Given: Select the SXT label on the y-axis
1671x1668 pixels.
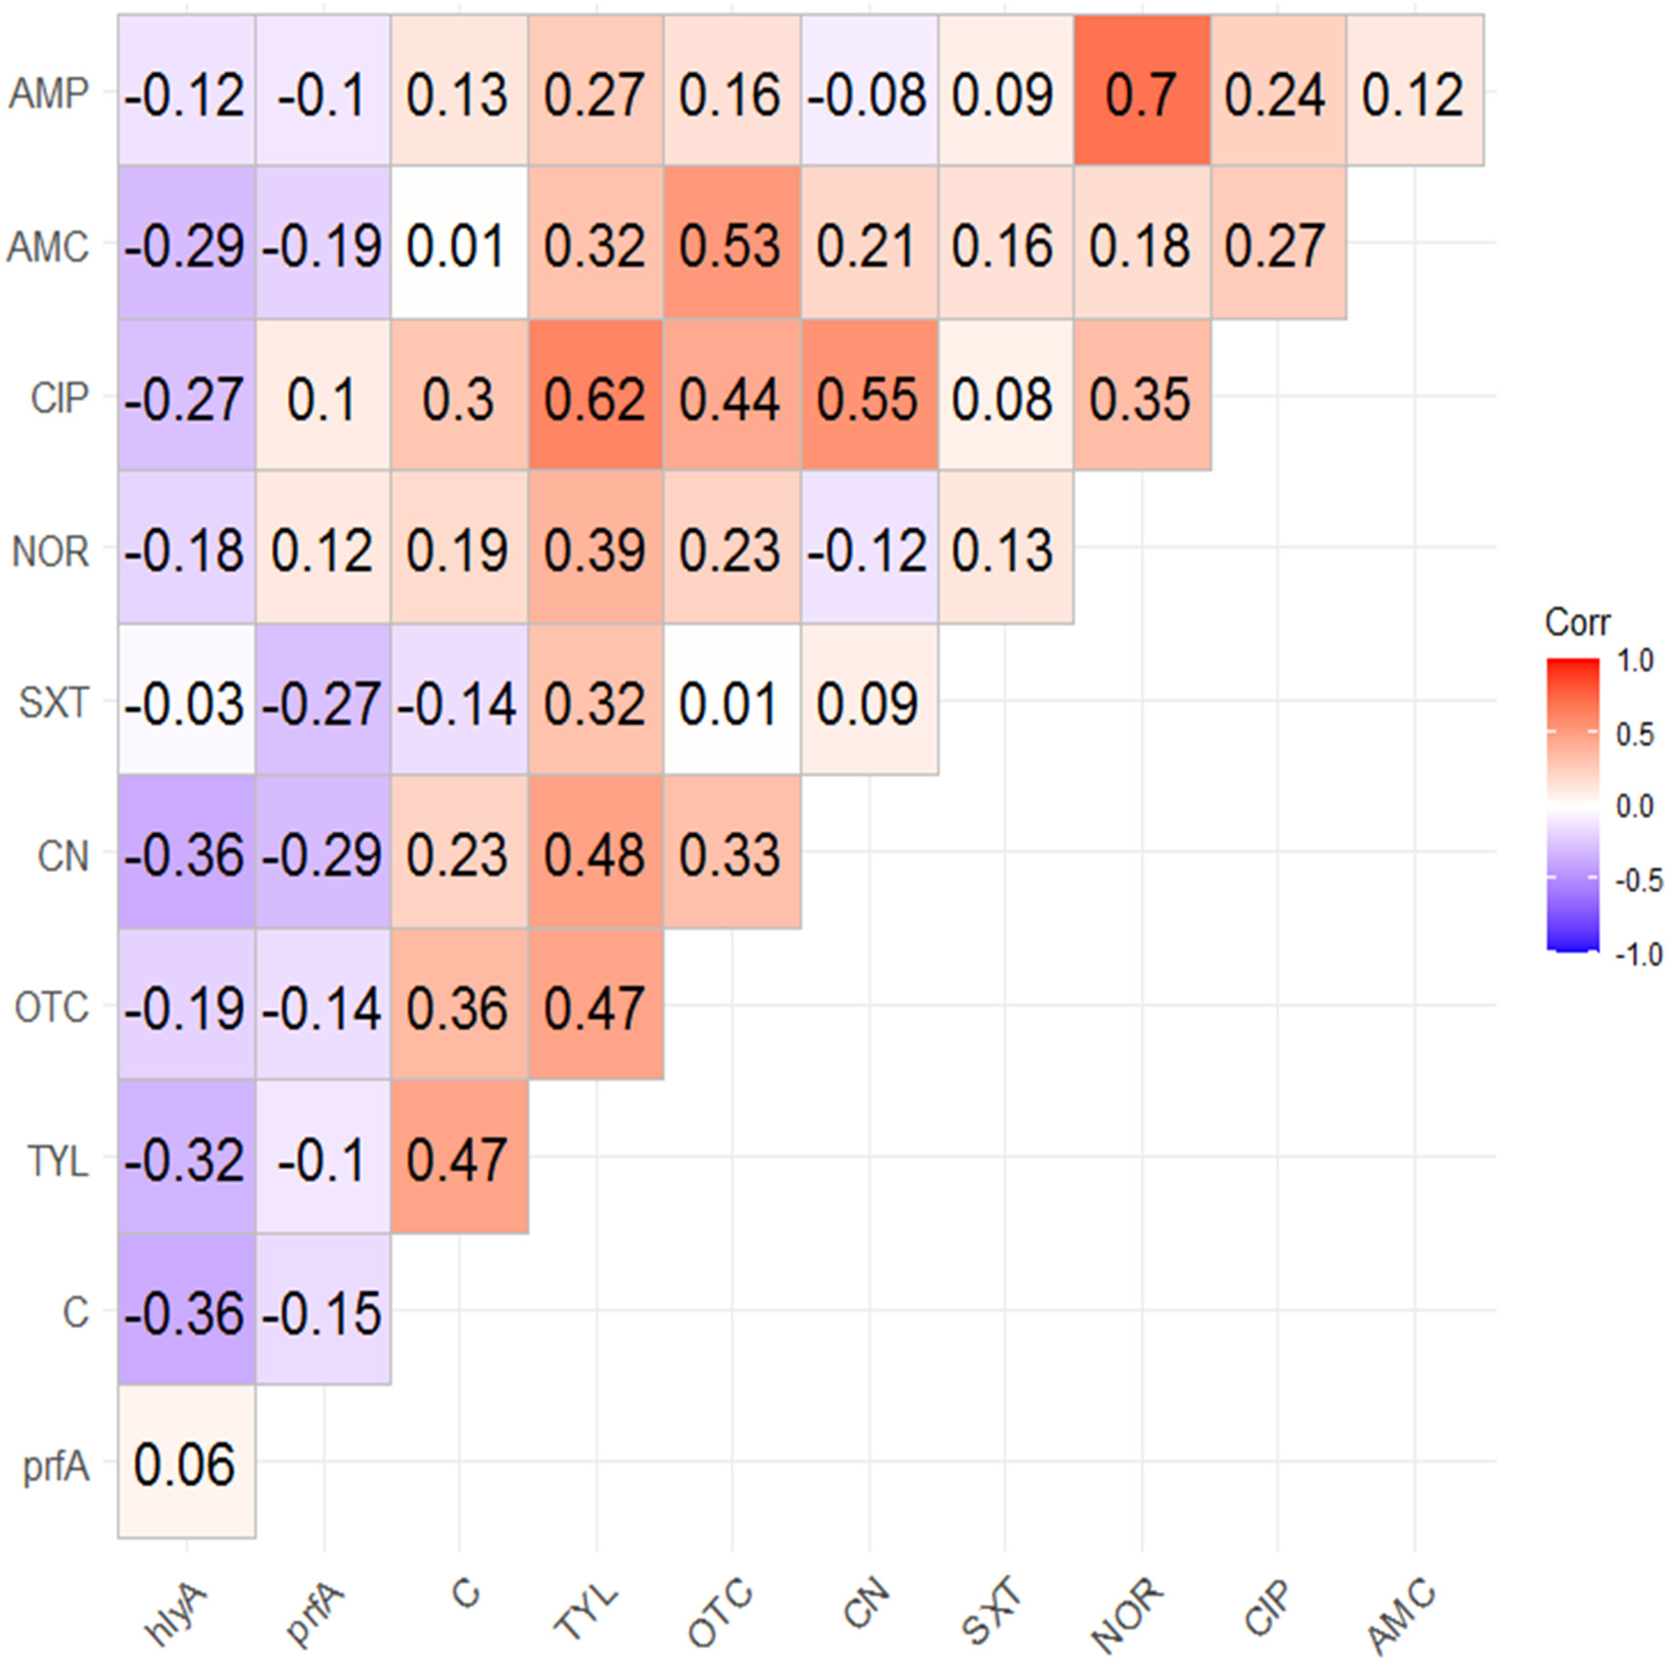Looking at the screenshot, I should click(54, 702).
